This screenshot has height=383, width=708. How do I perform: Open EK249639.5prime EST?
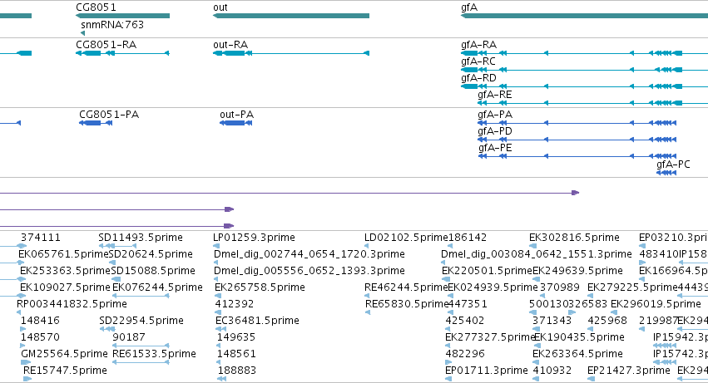[577, 271]
